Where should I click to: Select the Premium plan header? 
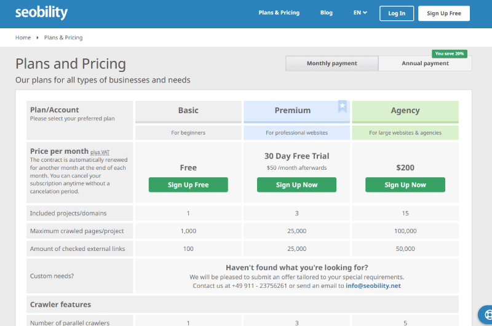[x=296, y=111]
